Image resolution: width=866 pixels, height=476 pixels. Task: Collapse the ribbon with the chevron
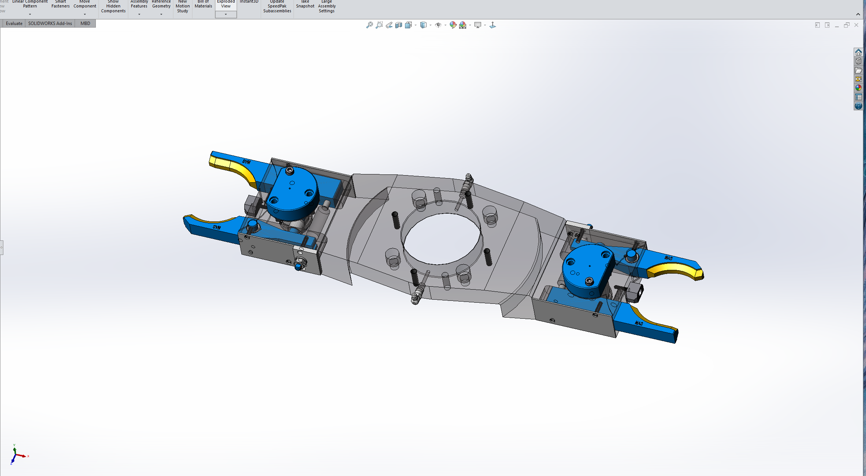pos(858,14)
